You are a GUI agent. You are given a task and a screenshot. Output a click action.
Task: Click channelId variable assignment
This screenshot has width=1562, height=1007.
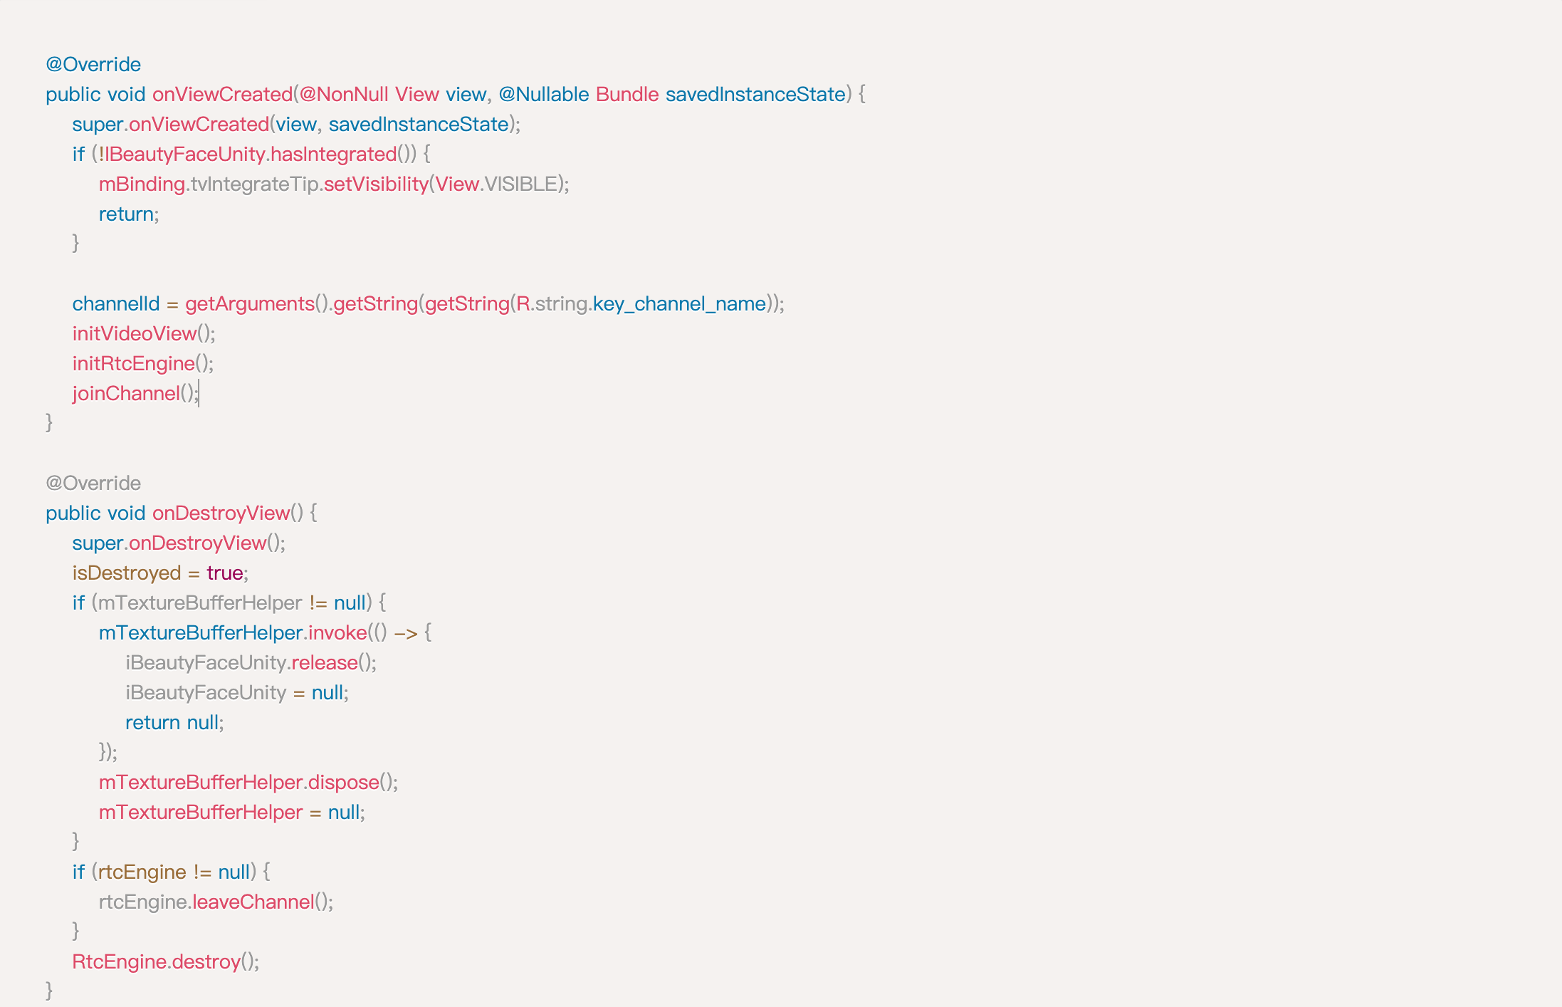pos(116,303)
